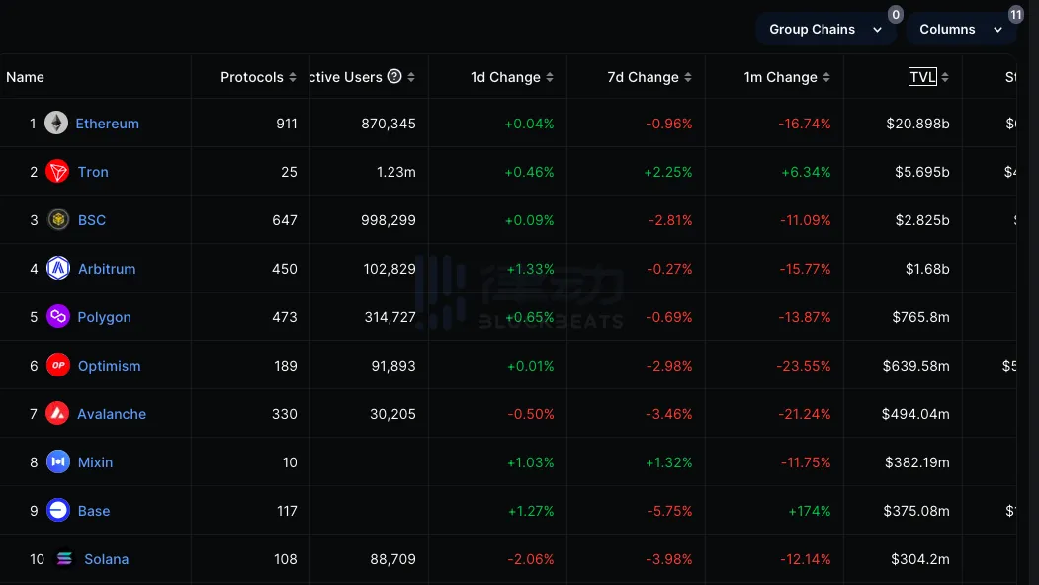Click the Base chain logo icon
The height and width of the screenshot is (585, 1039).
coord(58,511)
